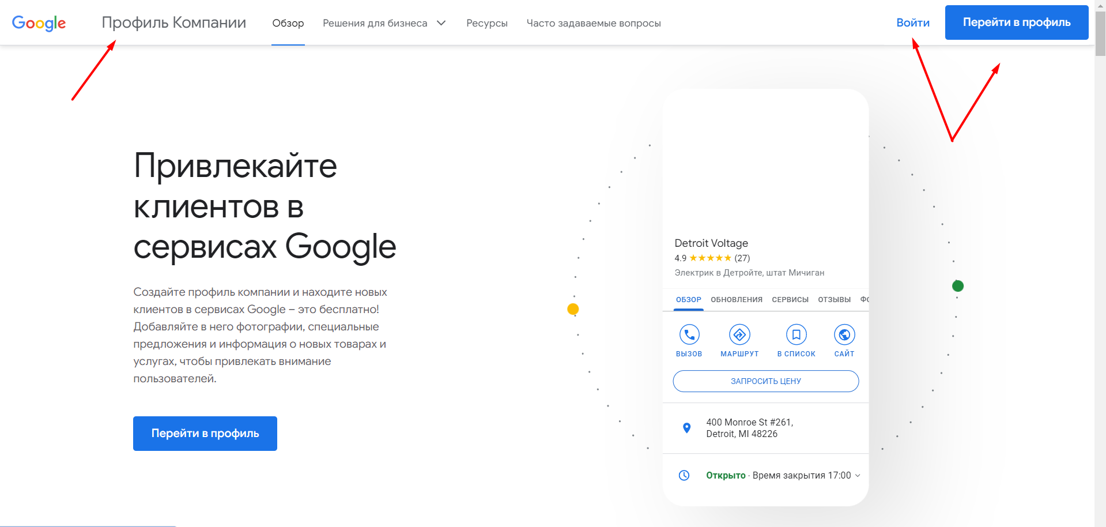Switch to the ОБНОВЛЕНИЯ tab
Image resolution: width=1106 pixels, height=527 pixels.
[737, 300]
